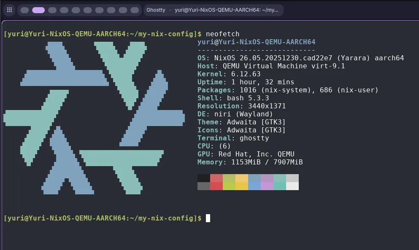Click the Terminal: ghostty line
This screenshot has height=250, width=419.
[x=233, y=138]
